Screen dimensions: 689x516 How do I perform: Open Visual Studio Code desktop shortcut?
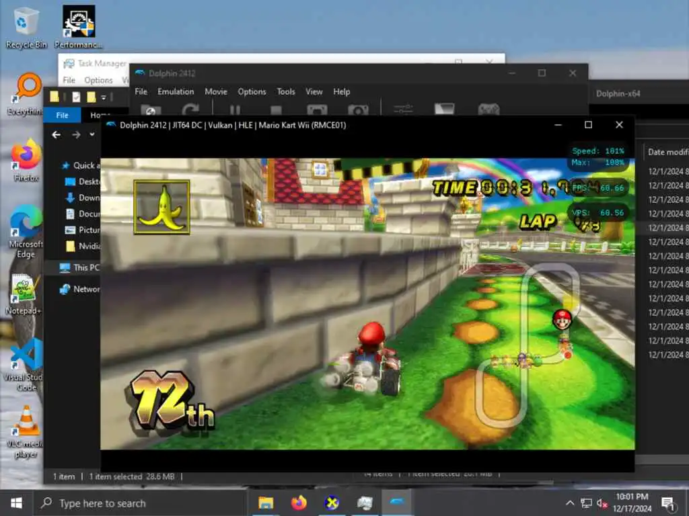click(26, 365)
